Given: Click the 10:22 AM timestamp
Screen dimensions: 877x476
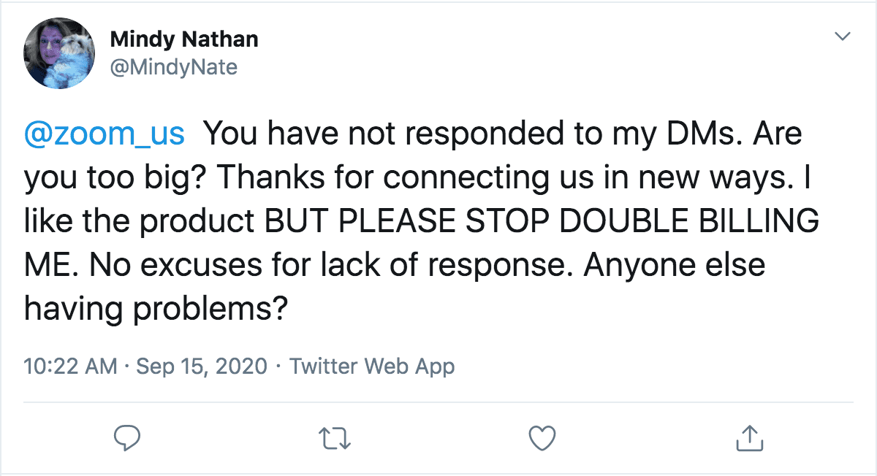Looking at the screenshot, I should (x=70, y=366).
